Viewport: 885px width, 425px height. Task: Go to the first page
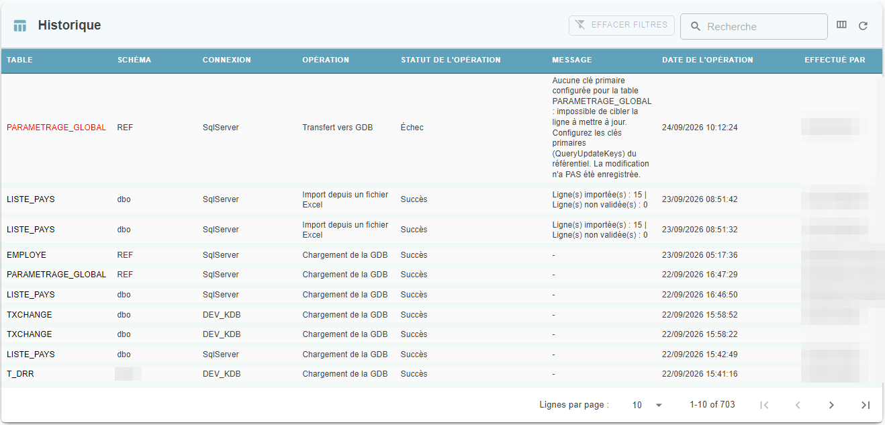point(763,405)
